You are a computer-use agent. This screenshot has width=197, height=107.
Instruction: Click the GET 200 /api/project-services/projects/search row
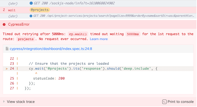98,16
